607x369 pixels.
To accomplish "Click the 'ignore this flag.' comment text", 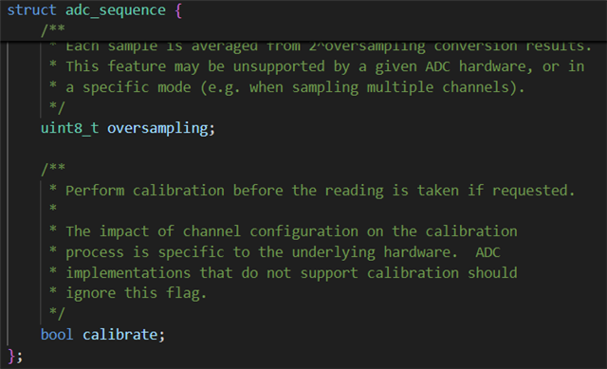I will tap(136, 293).
